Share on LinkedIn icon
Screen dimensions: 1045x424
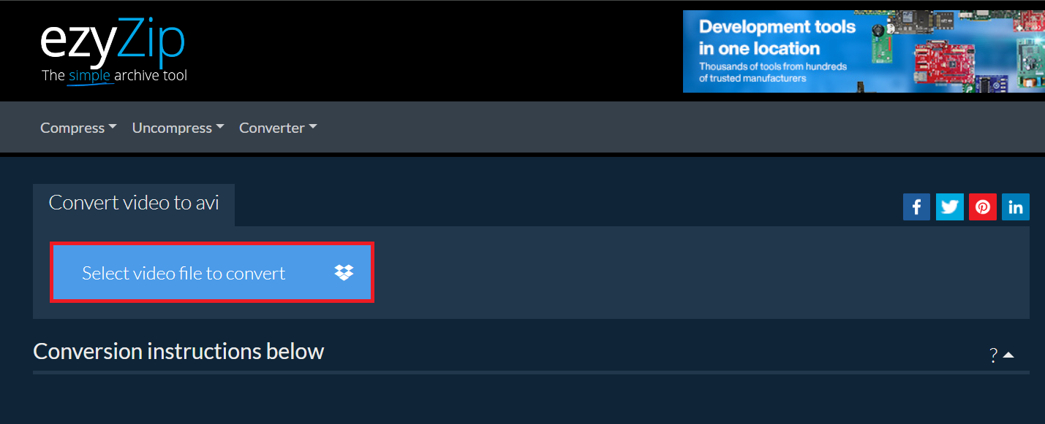pyautogui.click(x=1016, y=207)
